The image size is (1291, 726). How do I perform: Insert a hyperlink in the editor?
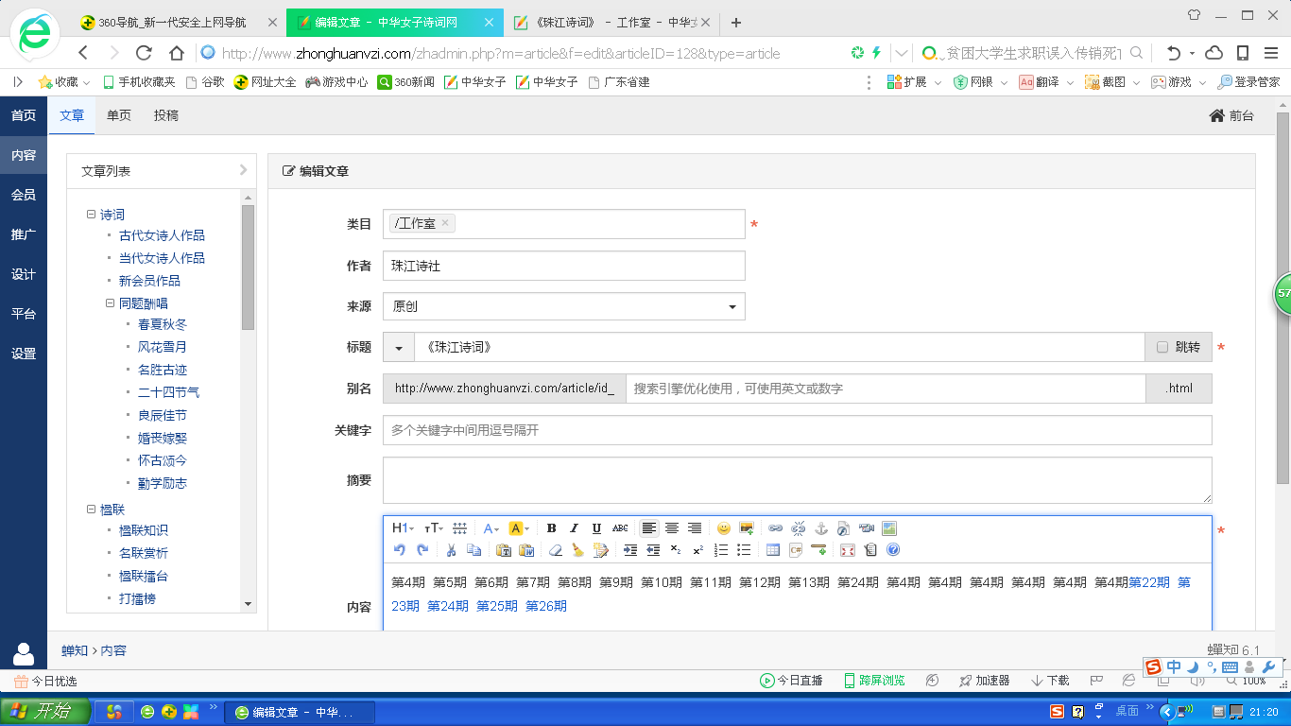coord(775,528)
